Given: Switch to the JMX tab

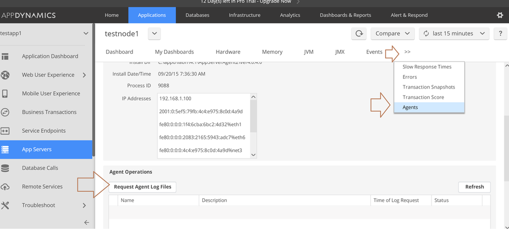Looking at the screenshot, I should (340, 52).
